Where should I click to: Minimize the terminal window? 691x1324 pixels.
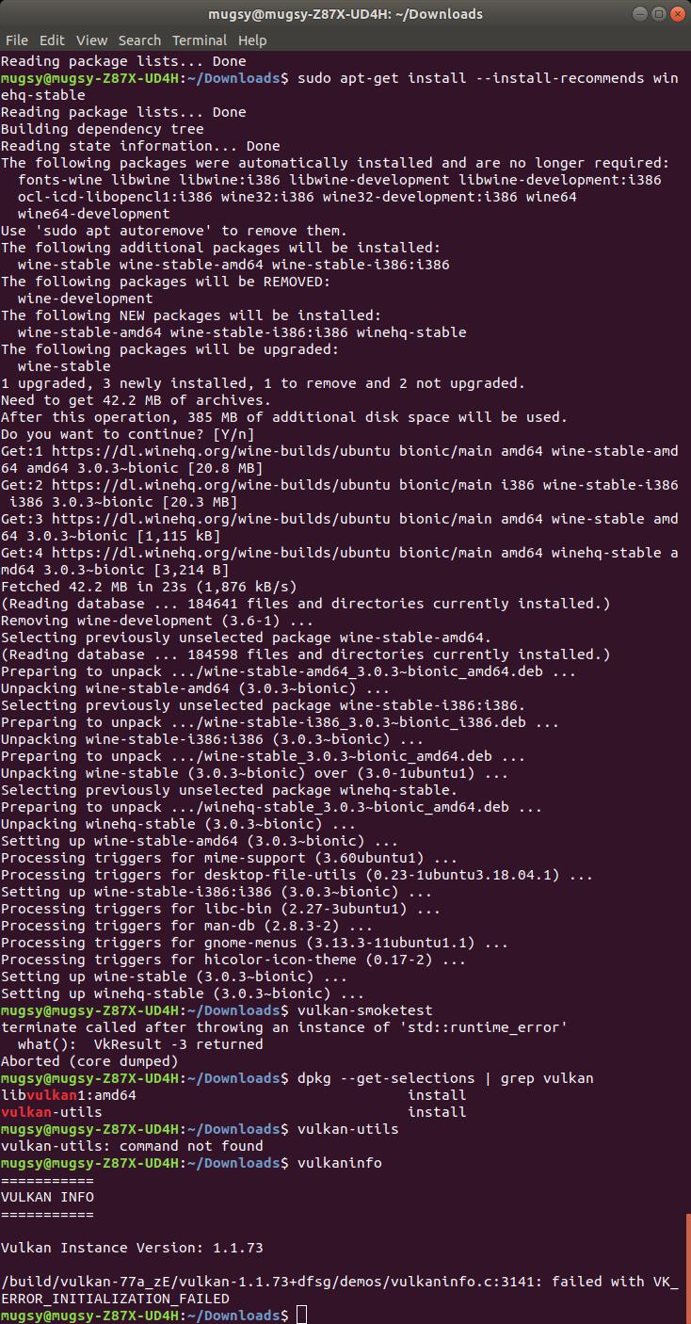pyautogui.click(x=640, y=14)
